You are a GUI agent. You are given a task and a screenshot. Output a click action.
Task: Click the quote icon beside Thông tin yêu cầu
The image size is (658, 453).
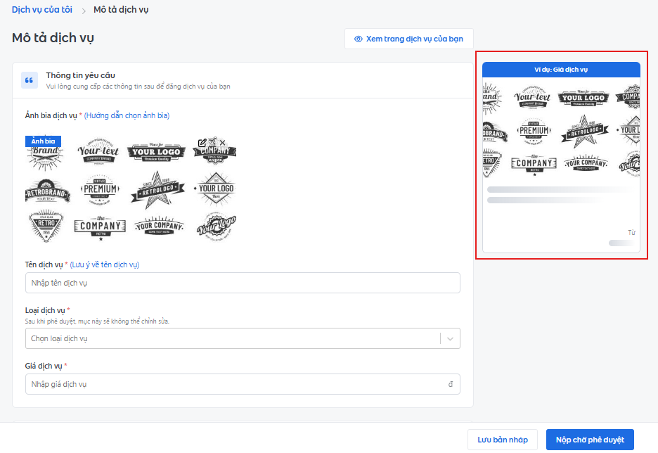[30, 80]
